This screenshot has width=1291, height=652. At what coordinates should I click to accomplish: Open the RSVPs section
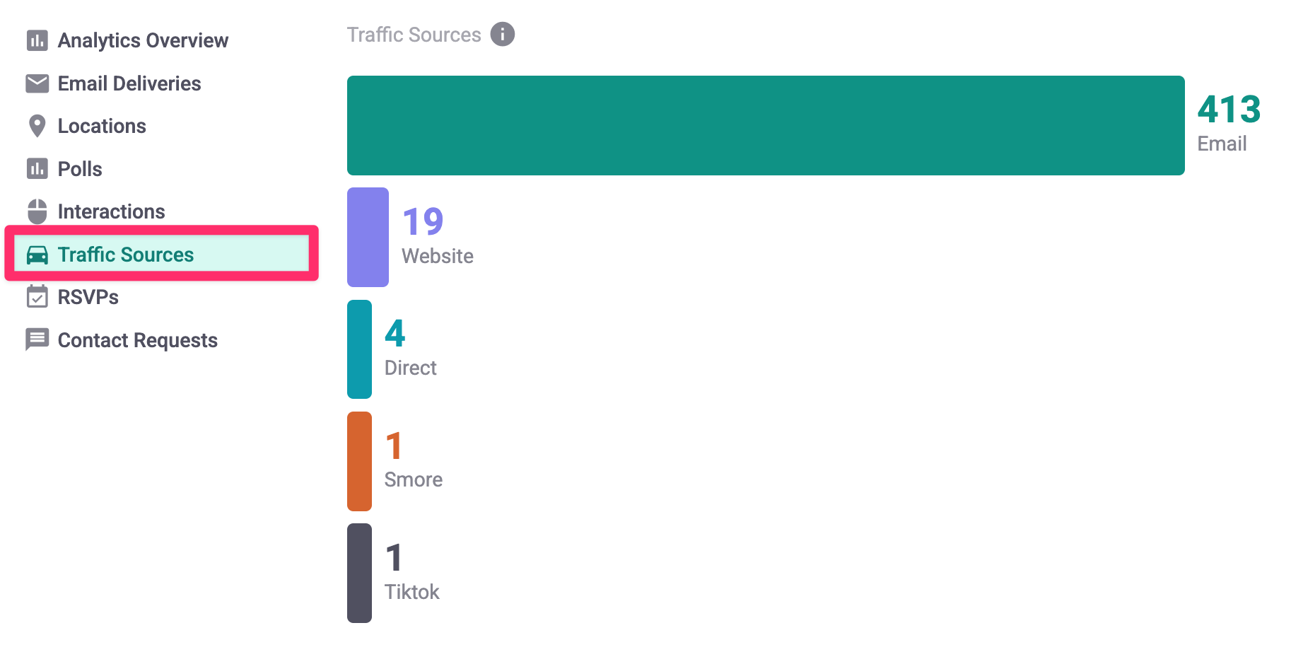click(x=88, y=297)
